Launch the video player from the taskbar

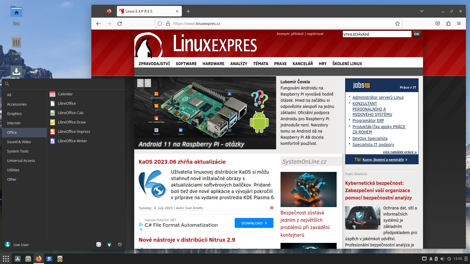tap(49, 259)
